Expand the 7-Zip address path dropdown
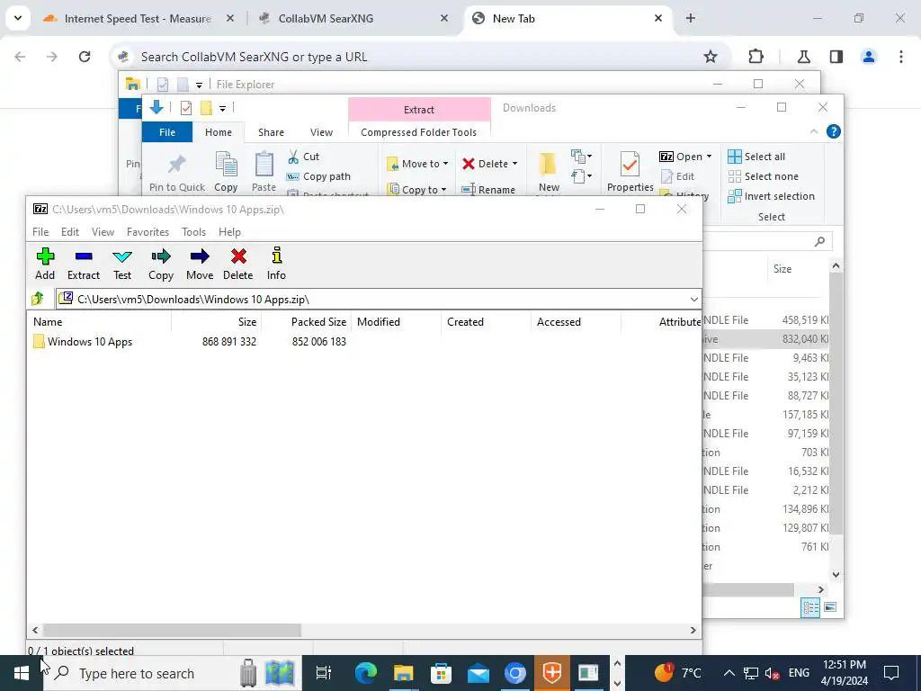Image resolution: width=921 pixels, height=691 pixels. pos(693,300)
